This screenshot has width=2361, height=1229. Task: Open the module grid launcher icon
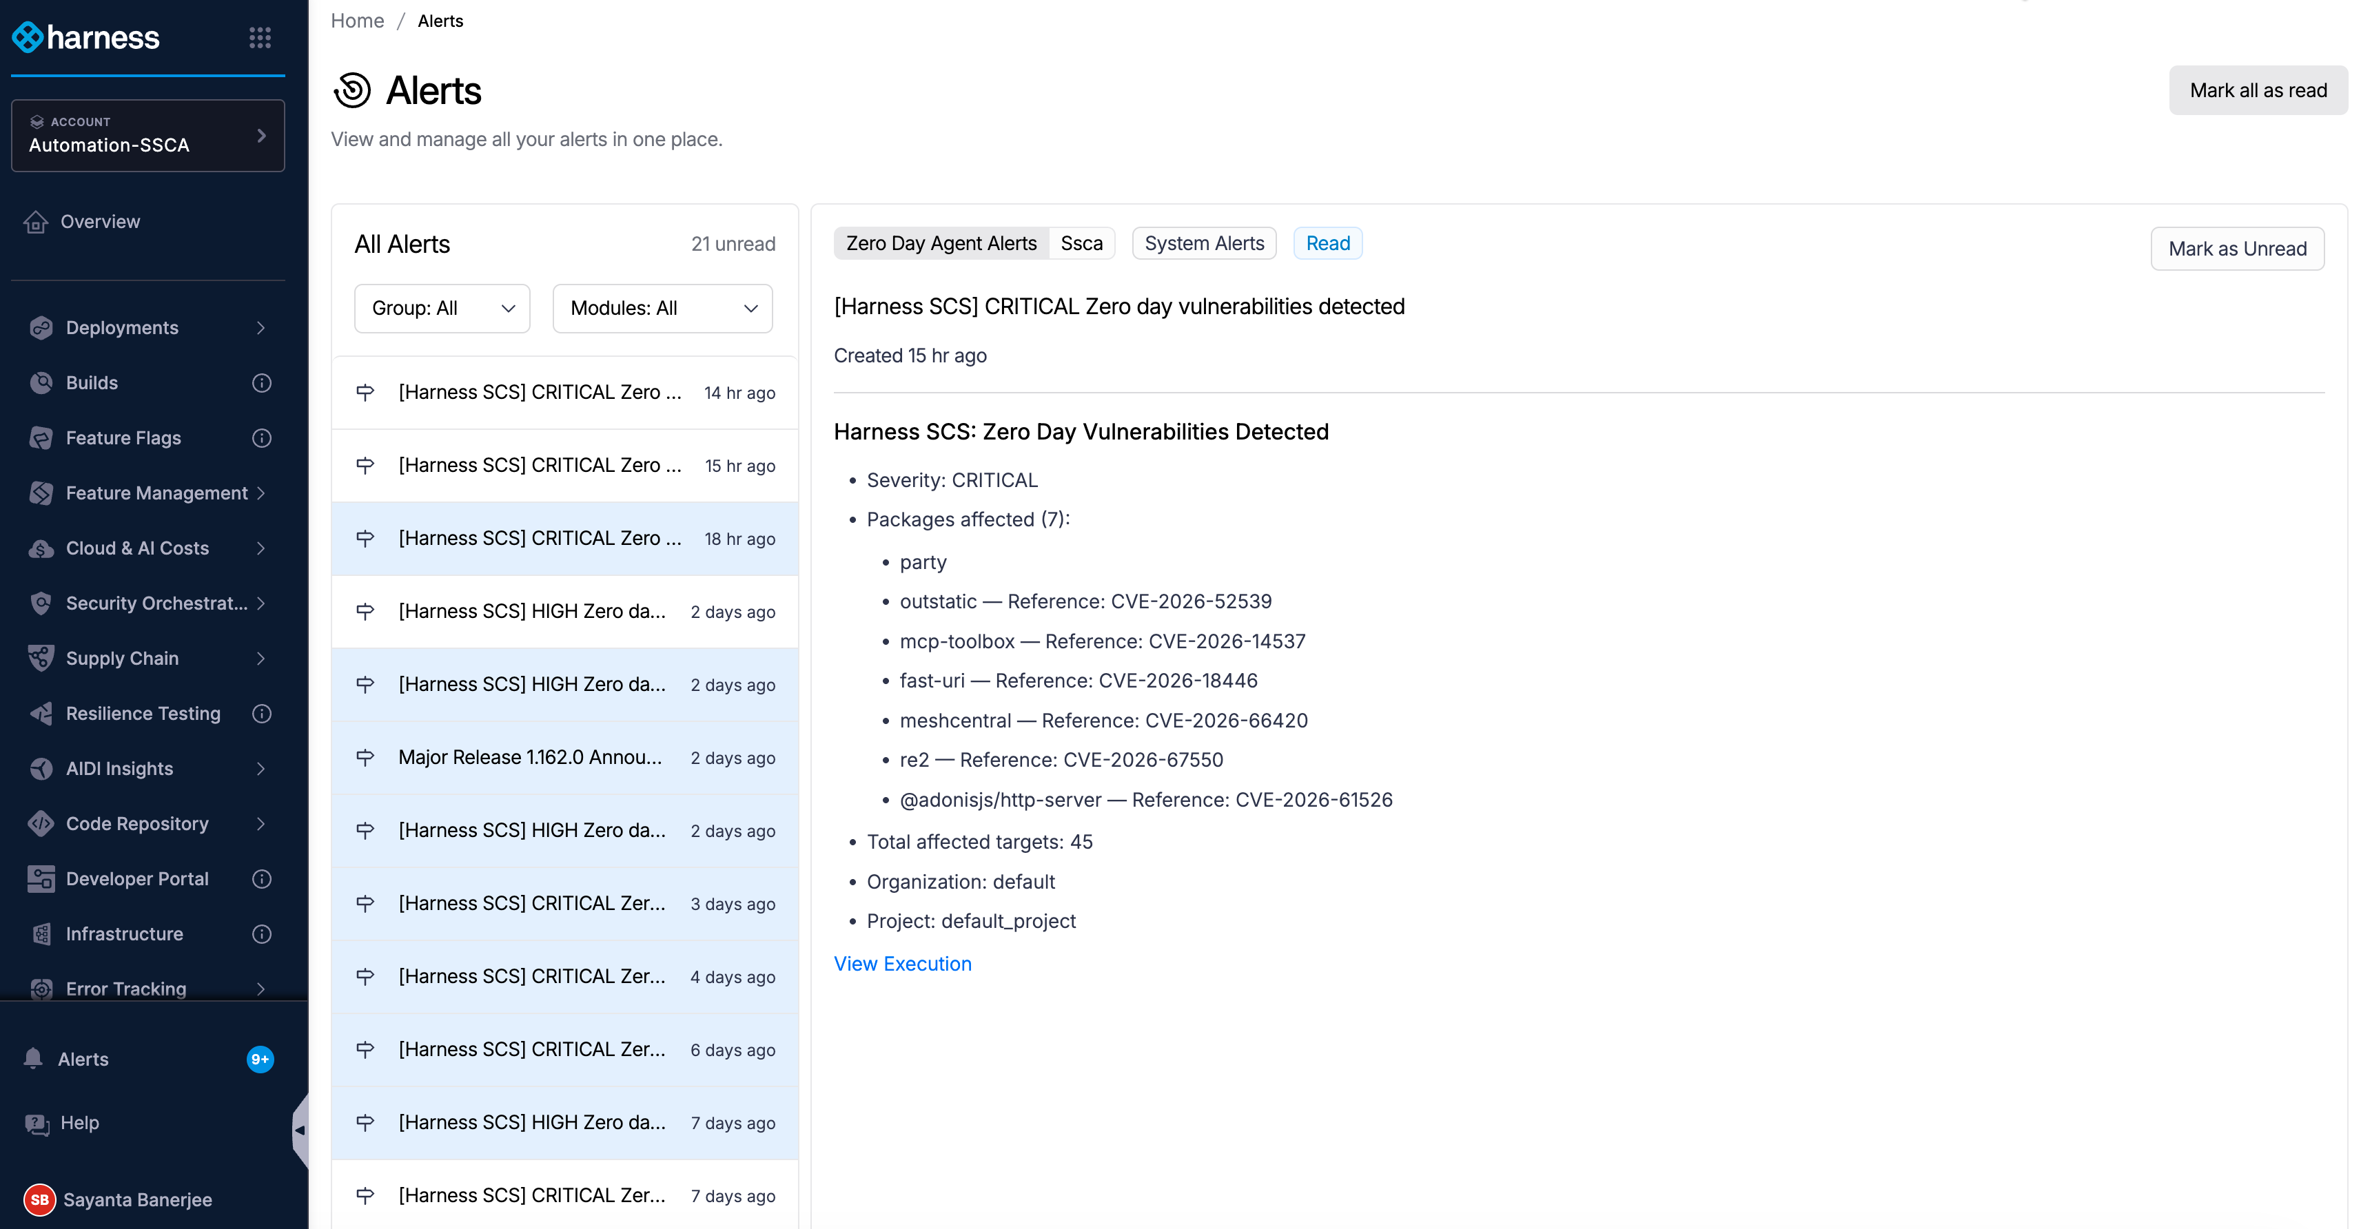coord(260,38)
